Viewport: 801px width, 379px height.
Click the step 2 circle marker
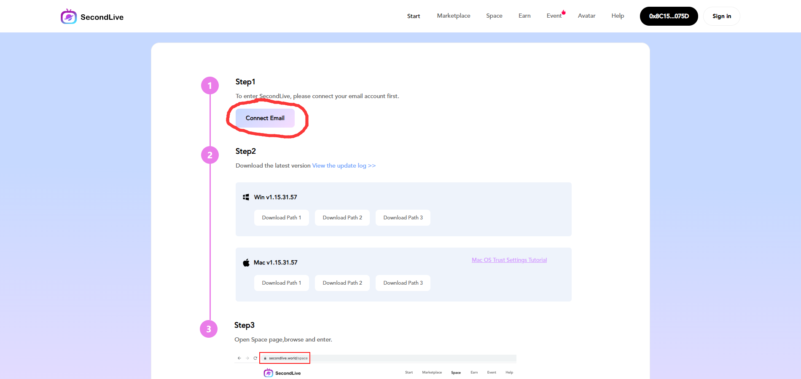click(x=210, y=155)
